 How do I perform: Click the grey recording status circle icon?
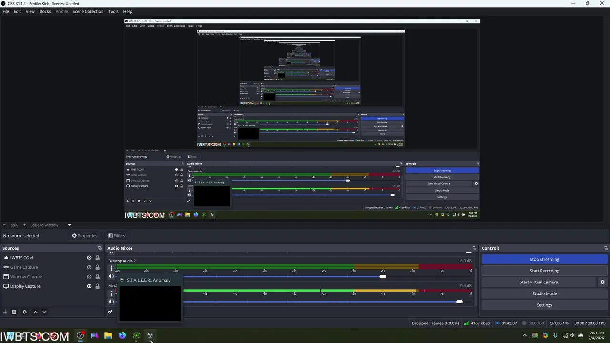(524, 323)
